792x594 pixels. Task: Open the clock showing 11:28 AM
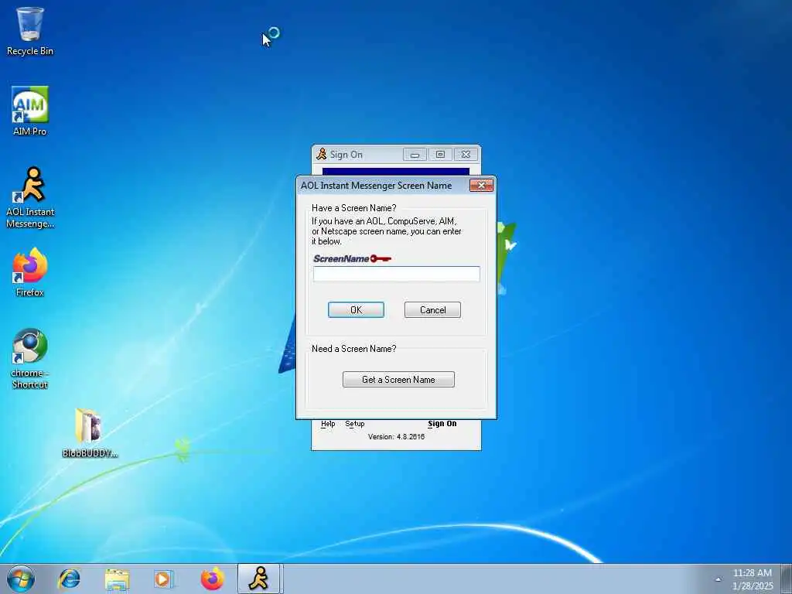pos(752,579)
